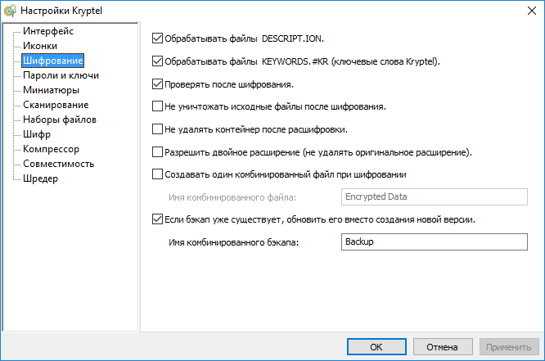The width and height of the screenshot is (545, 361).
Task: Open the Компрессор settings section
Action: (x=51, y=149)
